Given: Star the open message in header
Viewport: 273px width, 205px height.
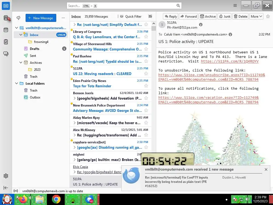Looking at the screenshot, I should [x=268, y=16].
